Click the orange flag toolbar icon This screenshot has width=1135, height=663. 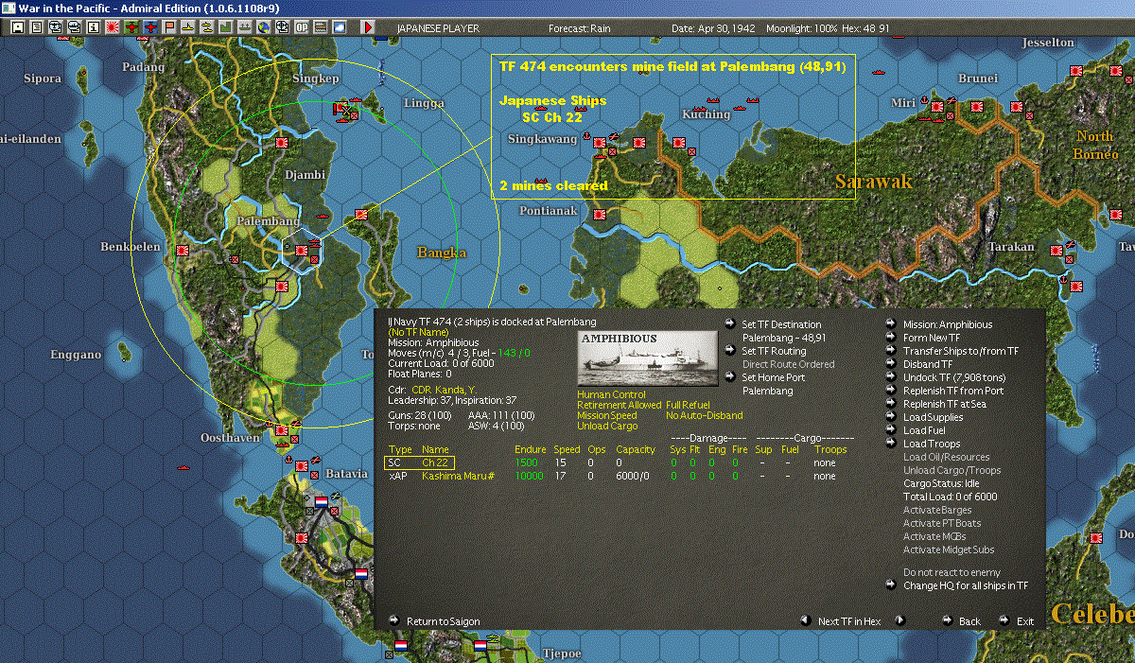(x=168, y=27)
